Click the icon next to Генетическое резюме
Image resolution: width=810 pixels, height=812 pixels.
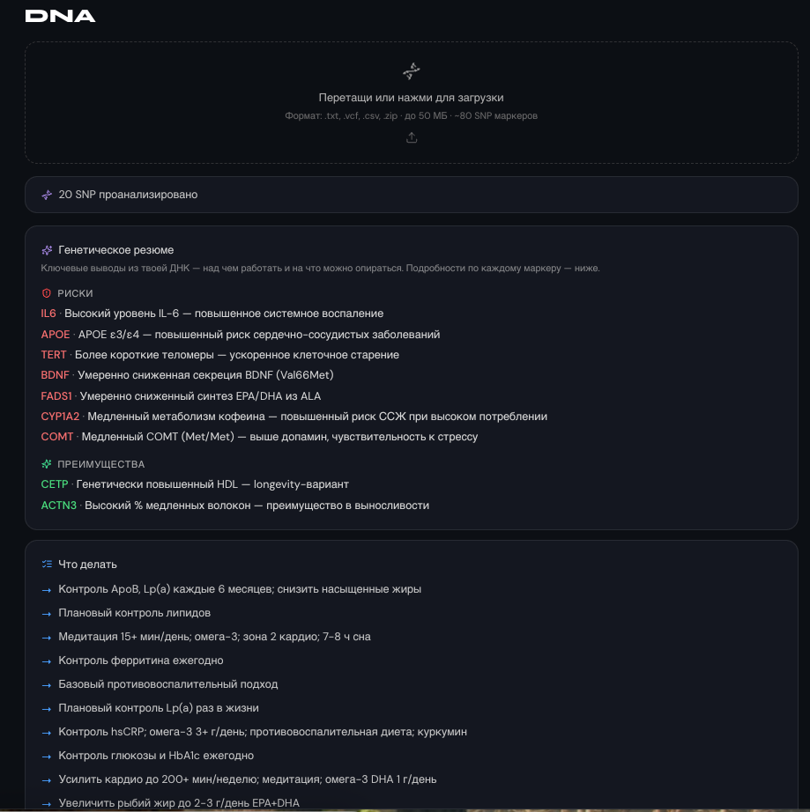tap(47, 250)
